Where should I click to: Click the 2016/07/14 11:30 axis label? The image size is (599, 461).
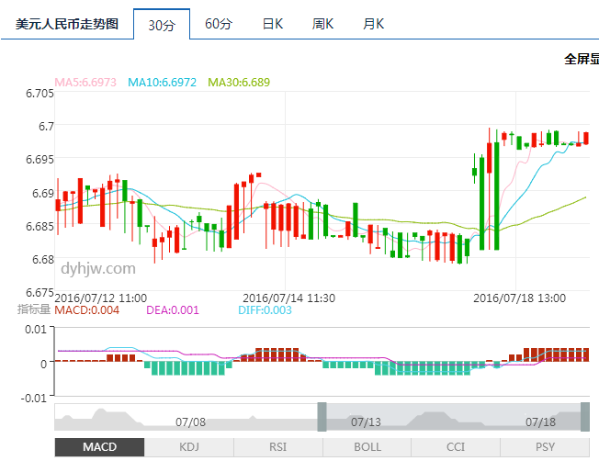point(288,298)
